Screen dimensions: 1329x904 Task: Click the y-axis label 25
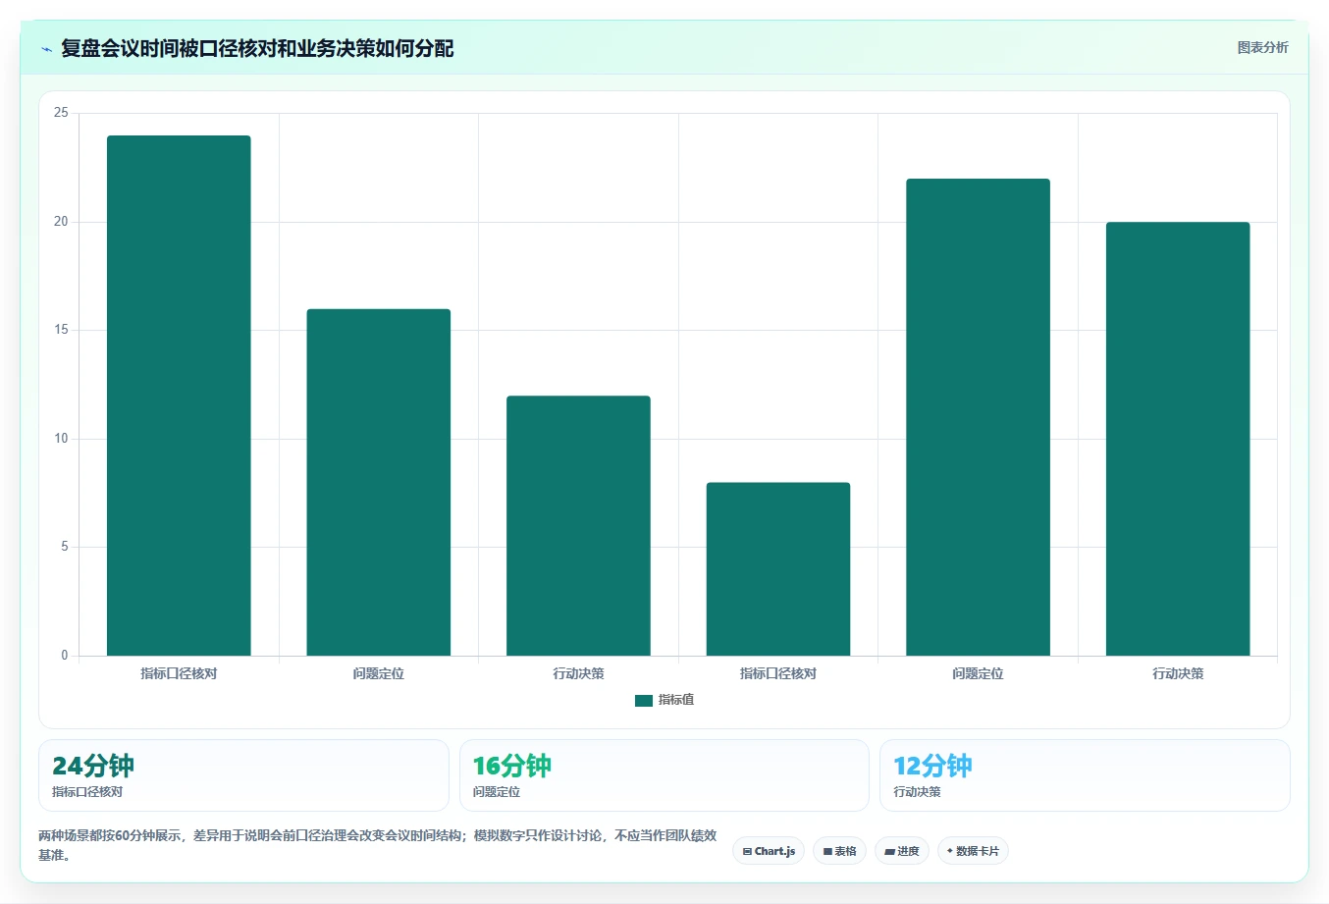pos(61,113)
